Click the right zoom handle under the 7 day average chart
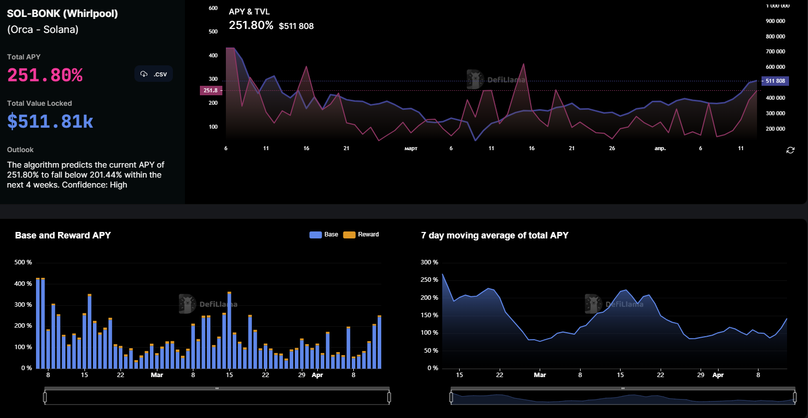This screenshot has height=418, width=808. [x=795, y=397]
